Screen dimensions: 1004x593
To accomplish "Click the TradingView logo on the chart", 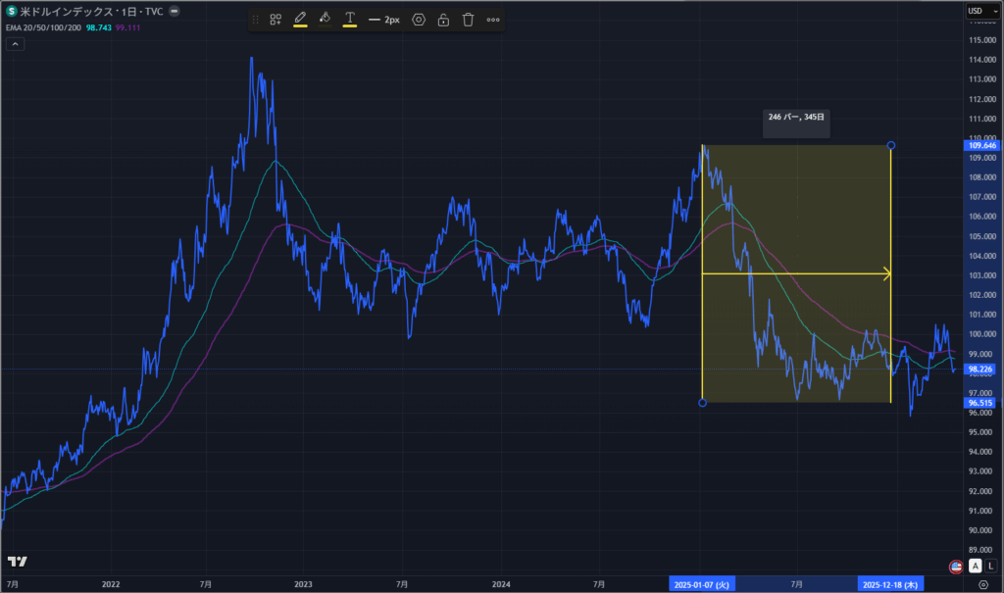I will pyautogui.click(x=17, y=562).
